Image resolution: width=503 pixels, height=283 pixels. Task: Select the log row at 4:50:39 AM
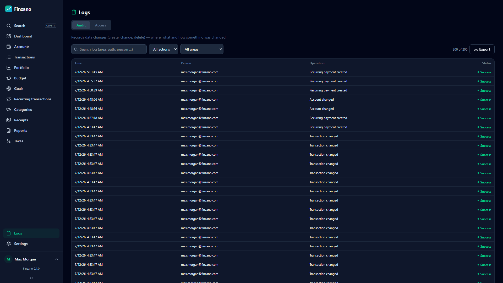pyautogui.click(x=283, y=90)
